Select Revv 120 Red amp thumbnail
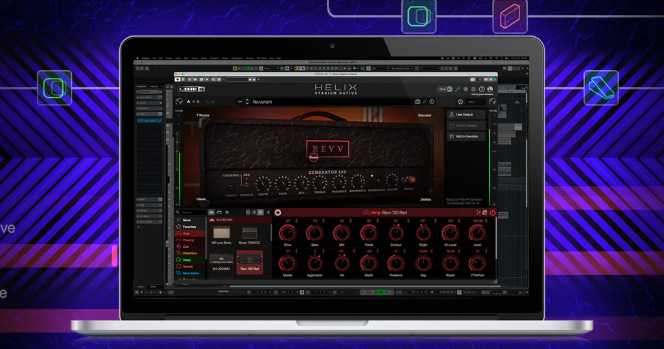Screen dimensions: 664x349 (250, 263)
